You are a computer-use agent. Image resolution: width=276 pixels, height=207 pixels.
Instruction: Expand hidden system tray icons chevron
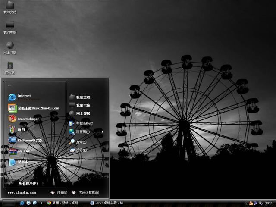pos(246,203)
